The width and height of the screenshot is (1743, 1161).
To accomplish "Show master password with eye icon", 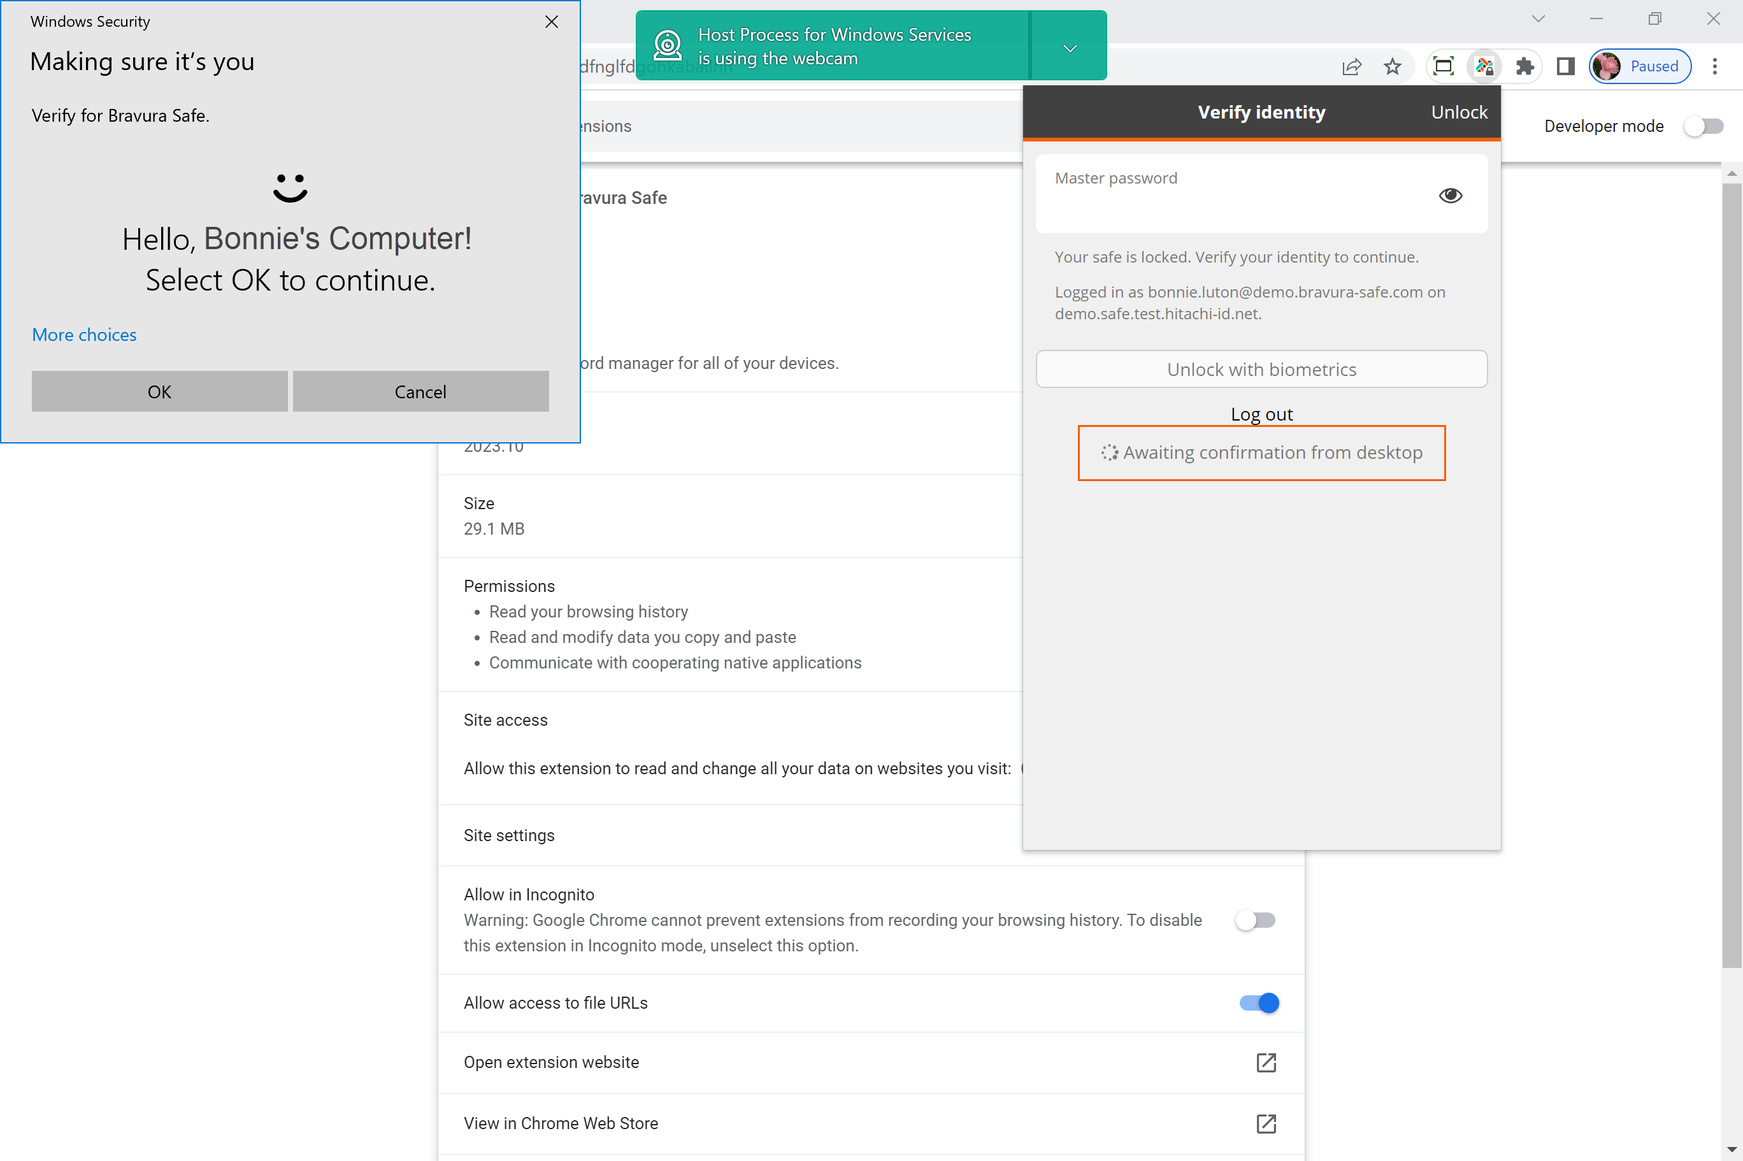I will (x=1450, y=196).
